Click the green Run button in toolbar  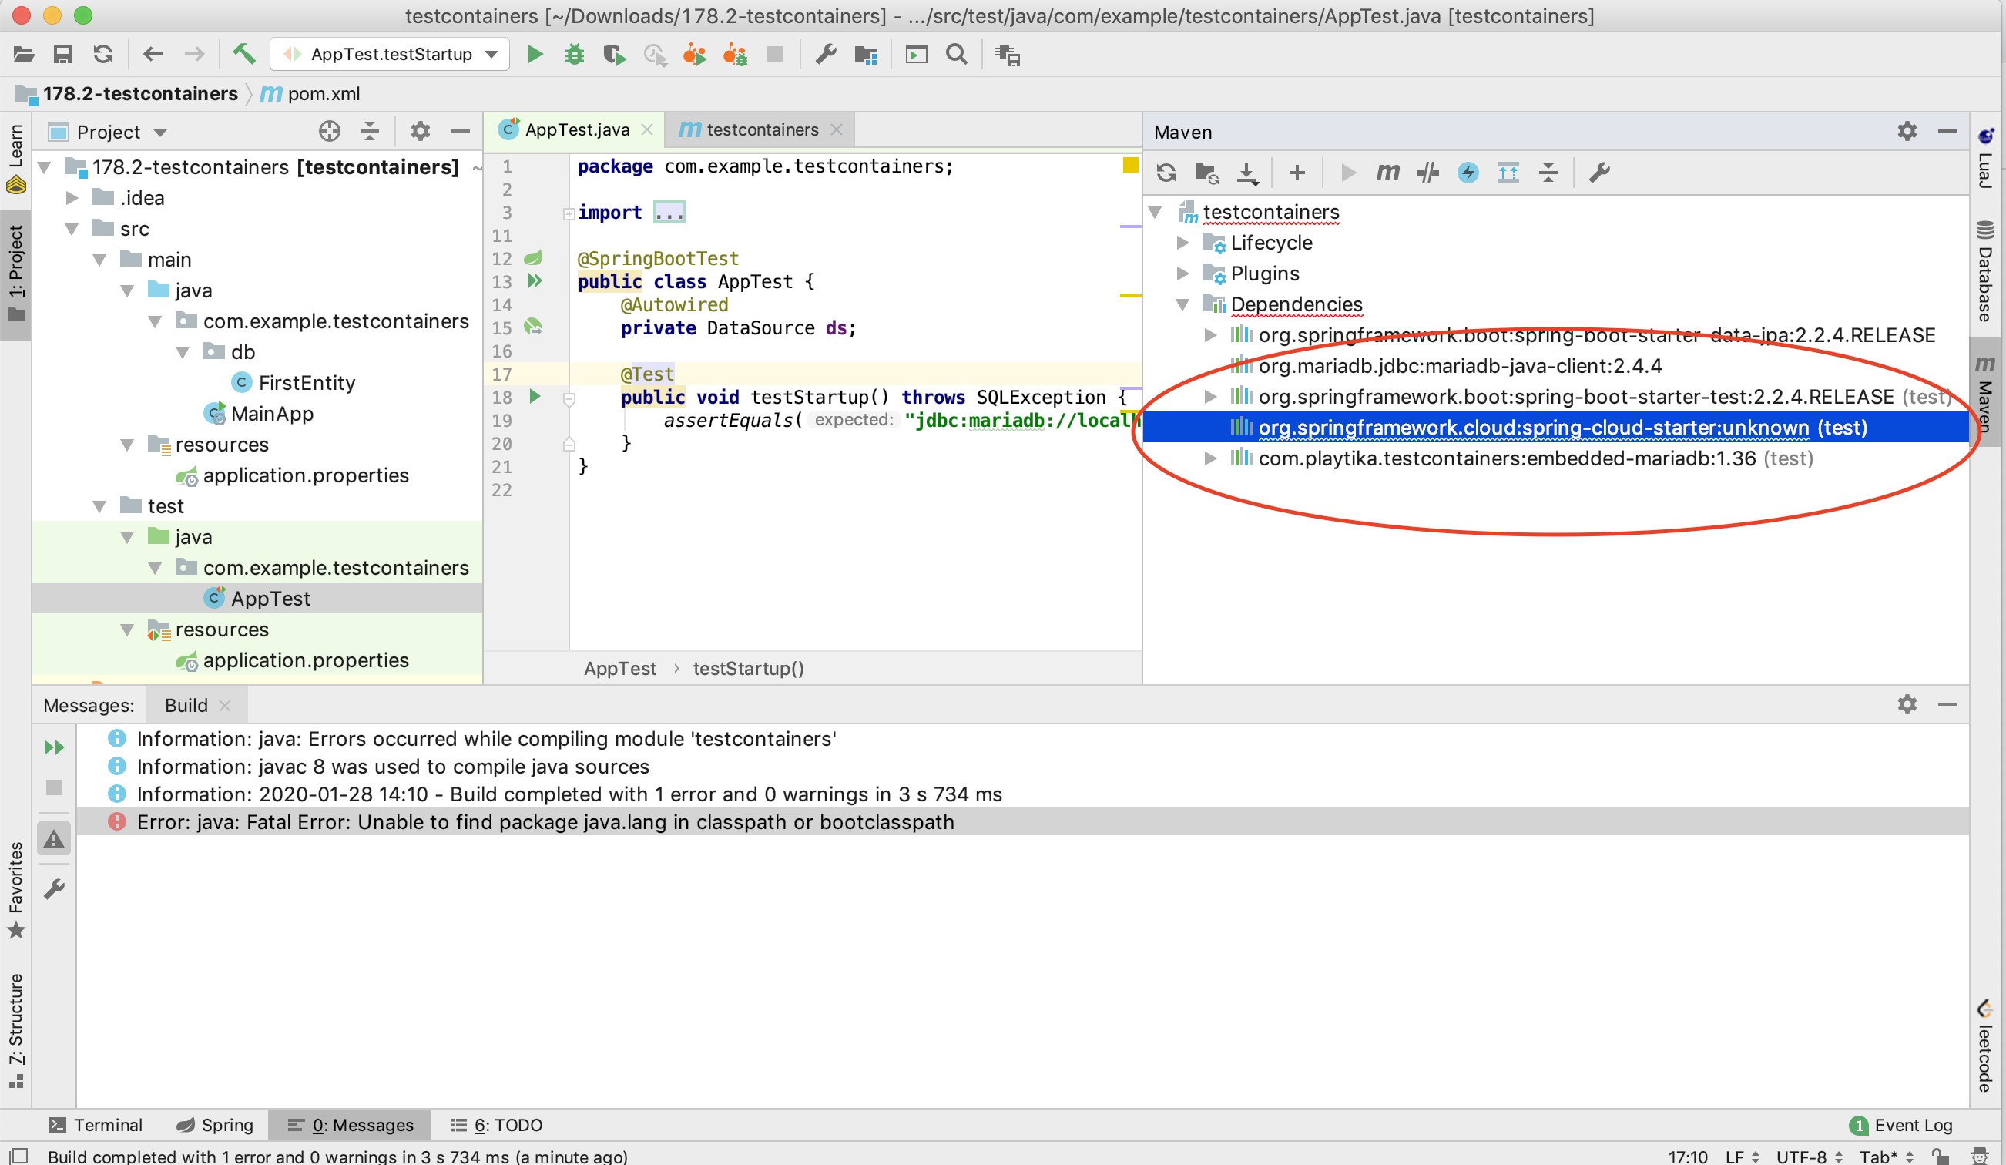click(535, 54)
